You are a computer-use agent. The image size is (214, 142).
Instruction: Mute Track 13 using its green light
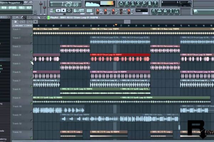[31, 137]
